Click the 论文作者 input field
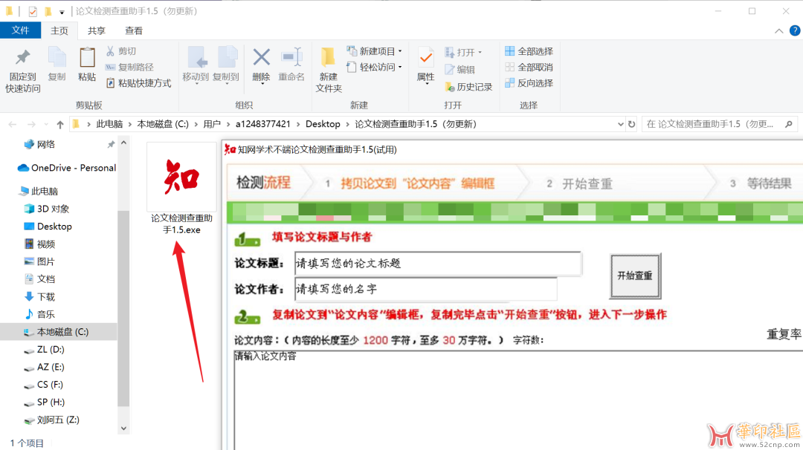The image size is (803, 450). coord(425,289)
